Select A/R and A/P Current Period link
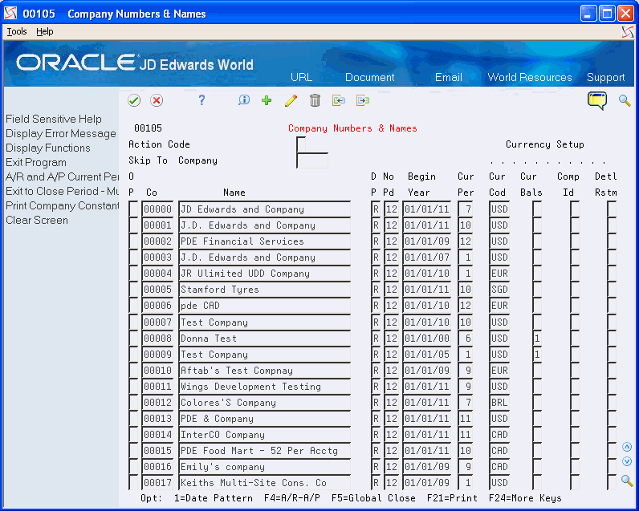The width and height of the screenshot is (639, 511). [62, 176]
